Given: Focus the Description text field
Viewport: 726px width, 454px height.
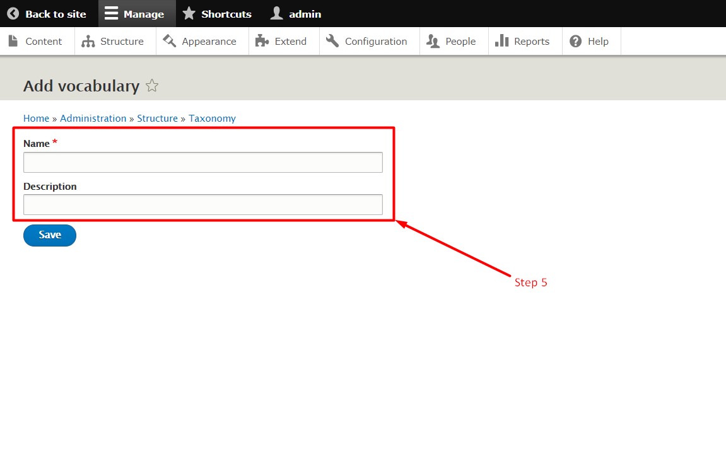Looking at the screenshot, I should [203, 204].
